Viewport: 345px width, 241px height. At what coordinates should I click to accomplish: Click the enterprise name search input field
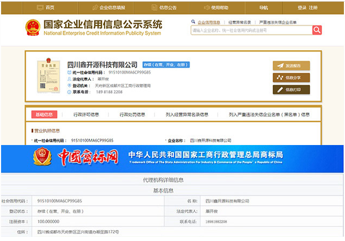[x=251, y=31]
